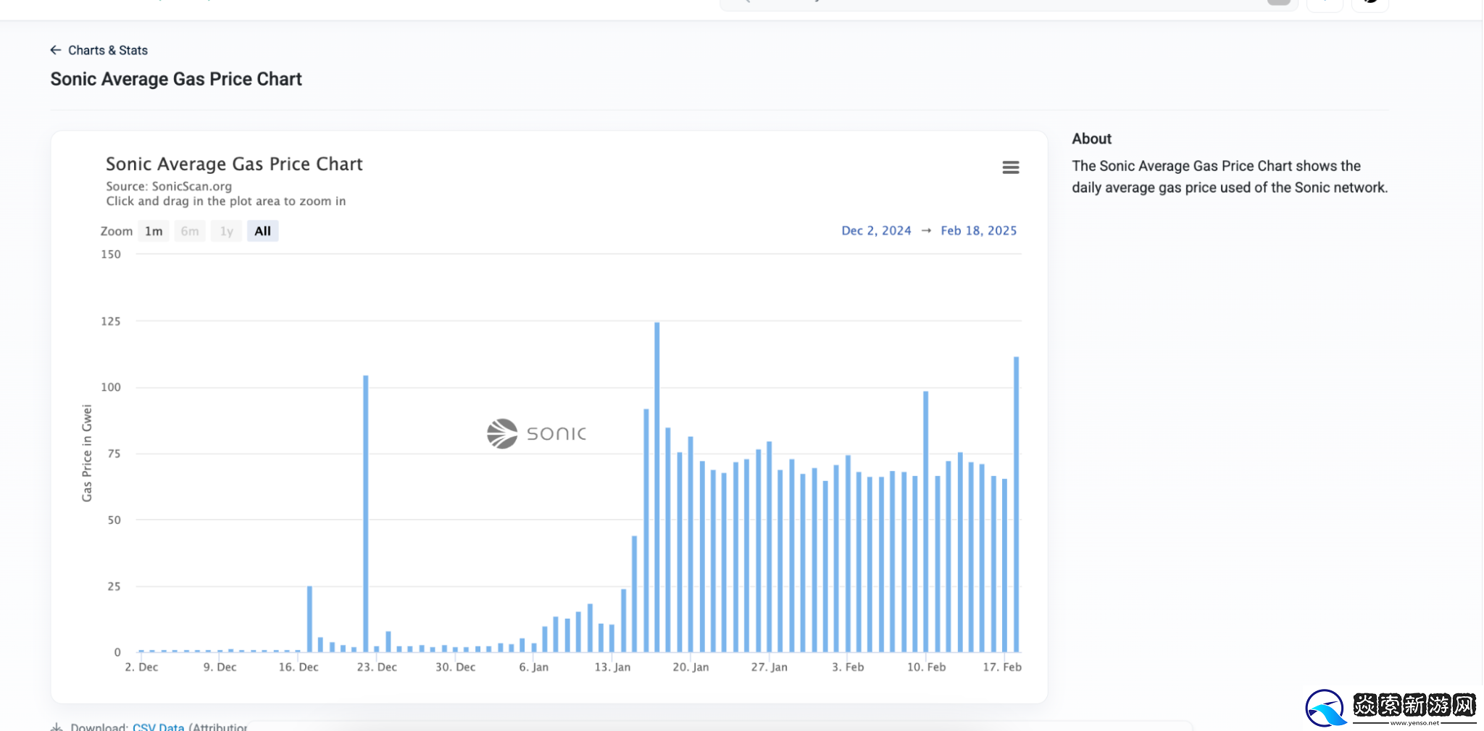Download the CSV Data file
Image resolution: width=1484 pixels, height=731 pixels.
click(158, 727)
